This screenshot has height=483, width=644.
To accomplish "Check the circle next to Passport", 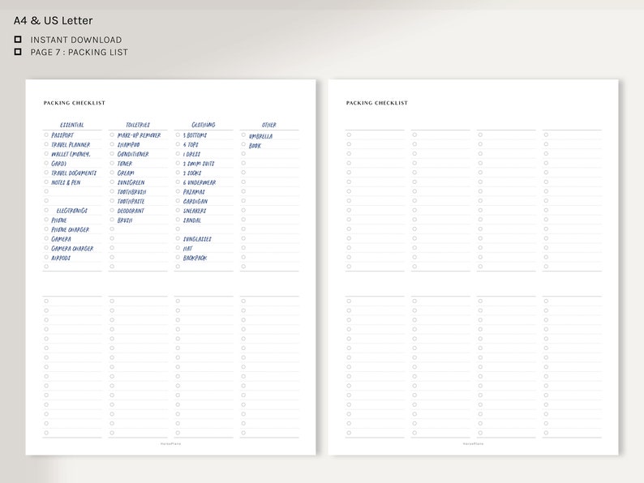I will (46, 135).
